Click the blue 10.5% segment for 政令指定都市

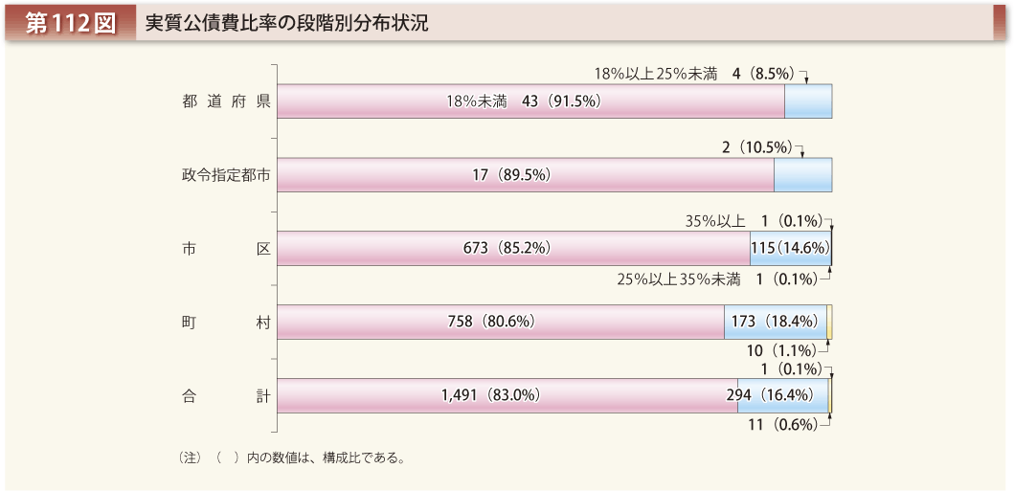pos(803,174)
